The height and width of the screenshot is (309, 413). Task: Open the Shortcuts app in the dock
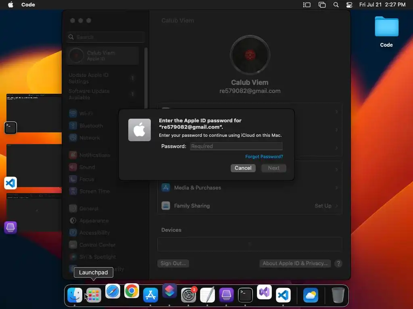click(169, 290)
